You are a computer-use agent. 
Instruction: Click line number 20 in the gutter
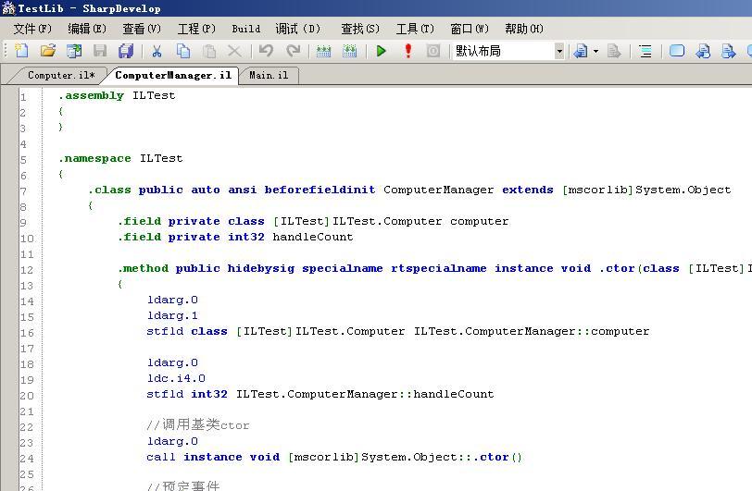(x=28, y=396)
